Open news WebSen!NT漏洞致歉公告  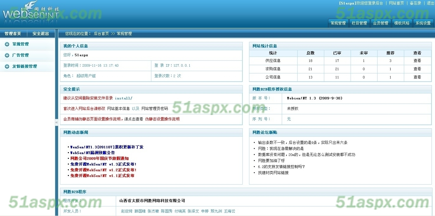[x=92, y=153]
